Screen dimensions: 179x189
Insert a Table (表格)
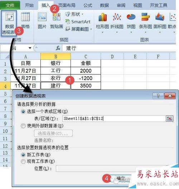pos(25,20)
